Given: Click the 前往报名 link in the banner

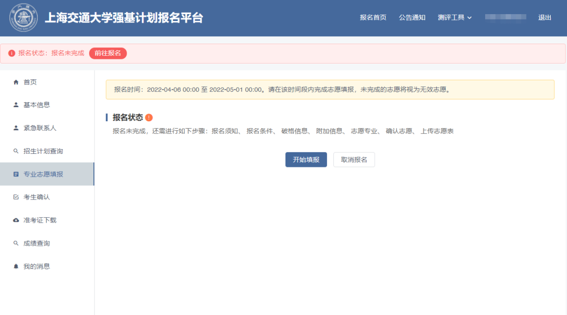Looking at the screenshot, I should click(x=108, y=53).
